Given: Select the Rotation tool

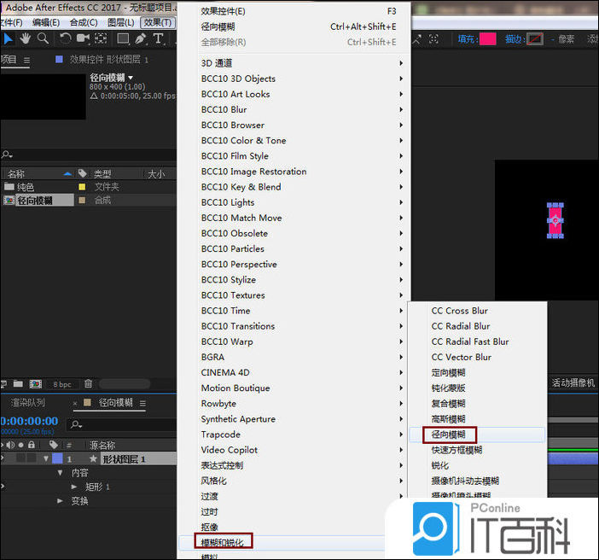Looking at the screenshot, I should coord(65,38).
